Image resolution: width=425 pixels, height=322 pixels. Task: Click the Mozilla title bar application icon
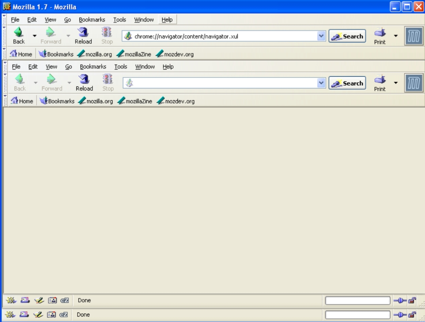pos(6,6)
